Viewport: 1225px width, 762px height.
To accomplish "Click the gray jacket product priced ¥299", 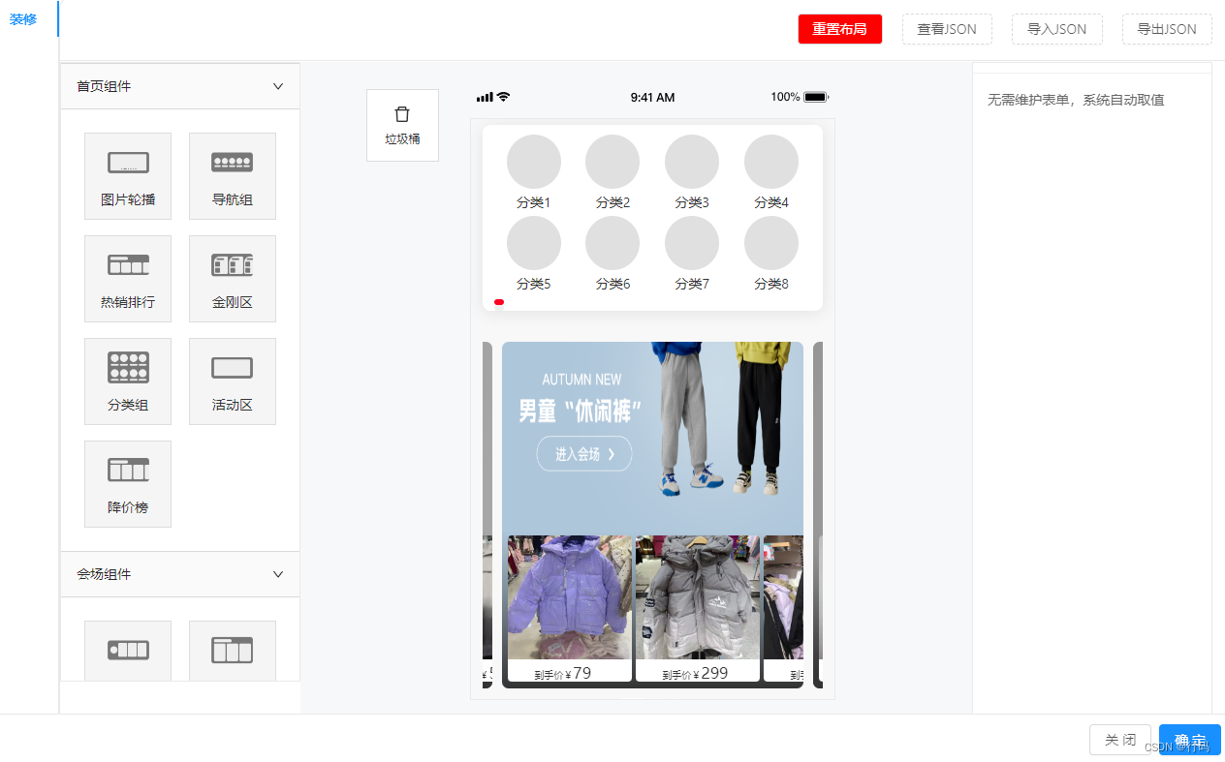I will coord(698,597).
